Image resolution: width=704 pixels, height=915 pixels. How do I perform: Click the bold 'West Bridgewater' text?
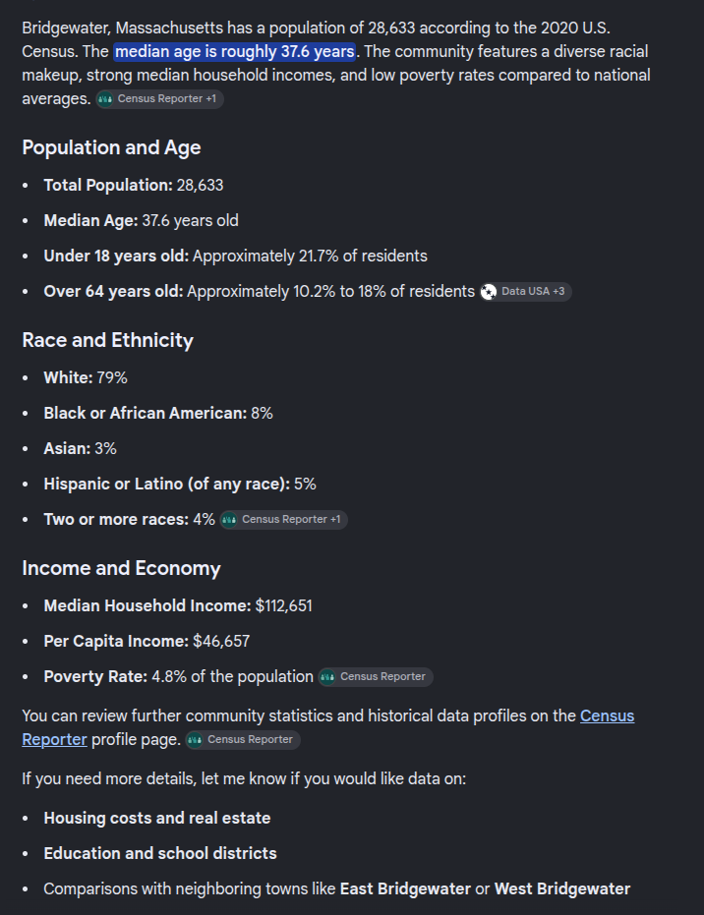pyautogui.click(x=562, y=888)
